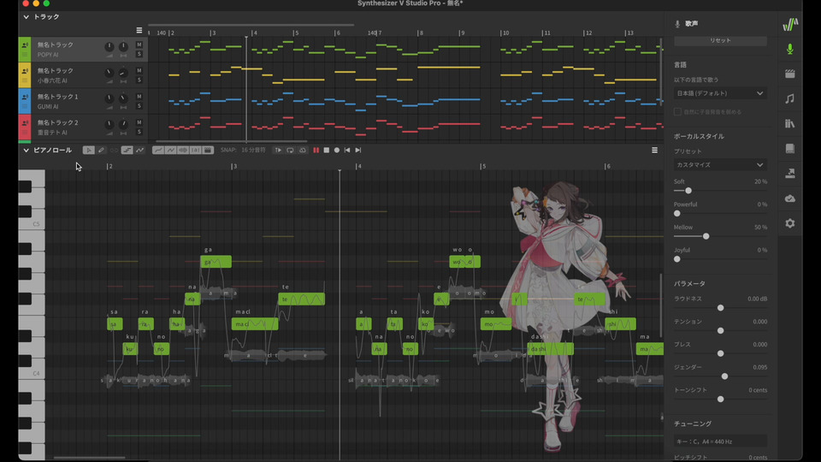This screenshot has height=462, width=821.
Task: Select the pencil note drawing tool
Action: coord(101,151)
